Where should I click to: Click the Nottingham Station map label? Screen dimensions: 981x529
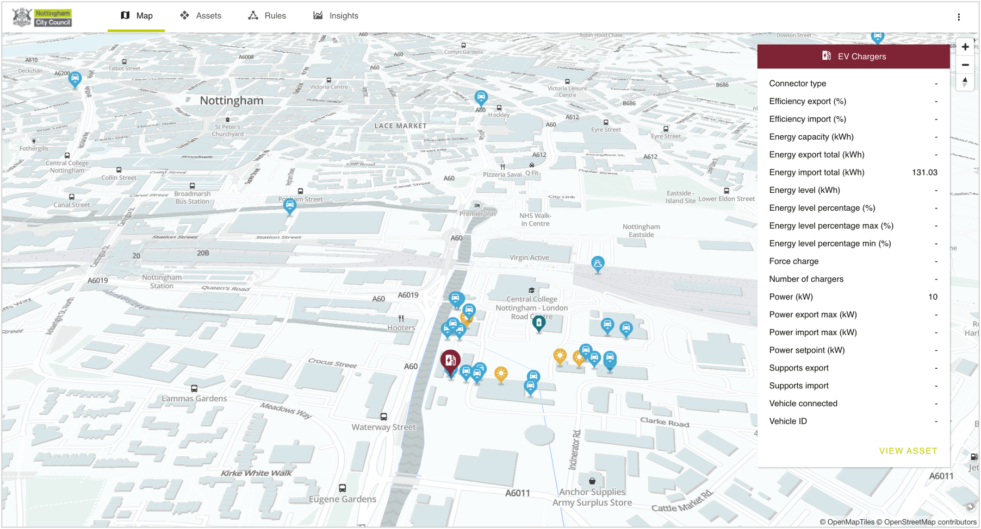tap(162, 281)
